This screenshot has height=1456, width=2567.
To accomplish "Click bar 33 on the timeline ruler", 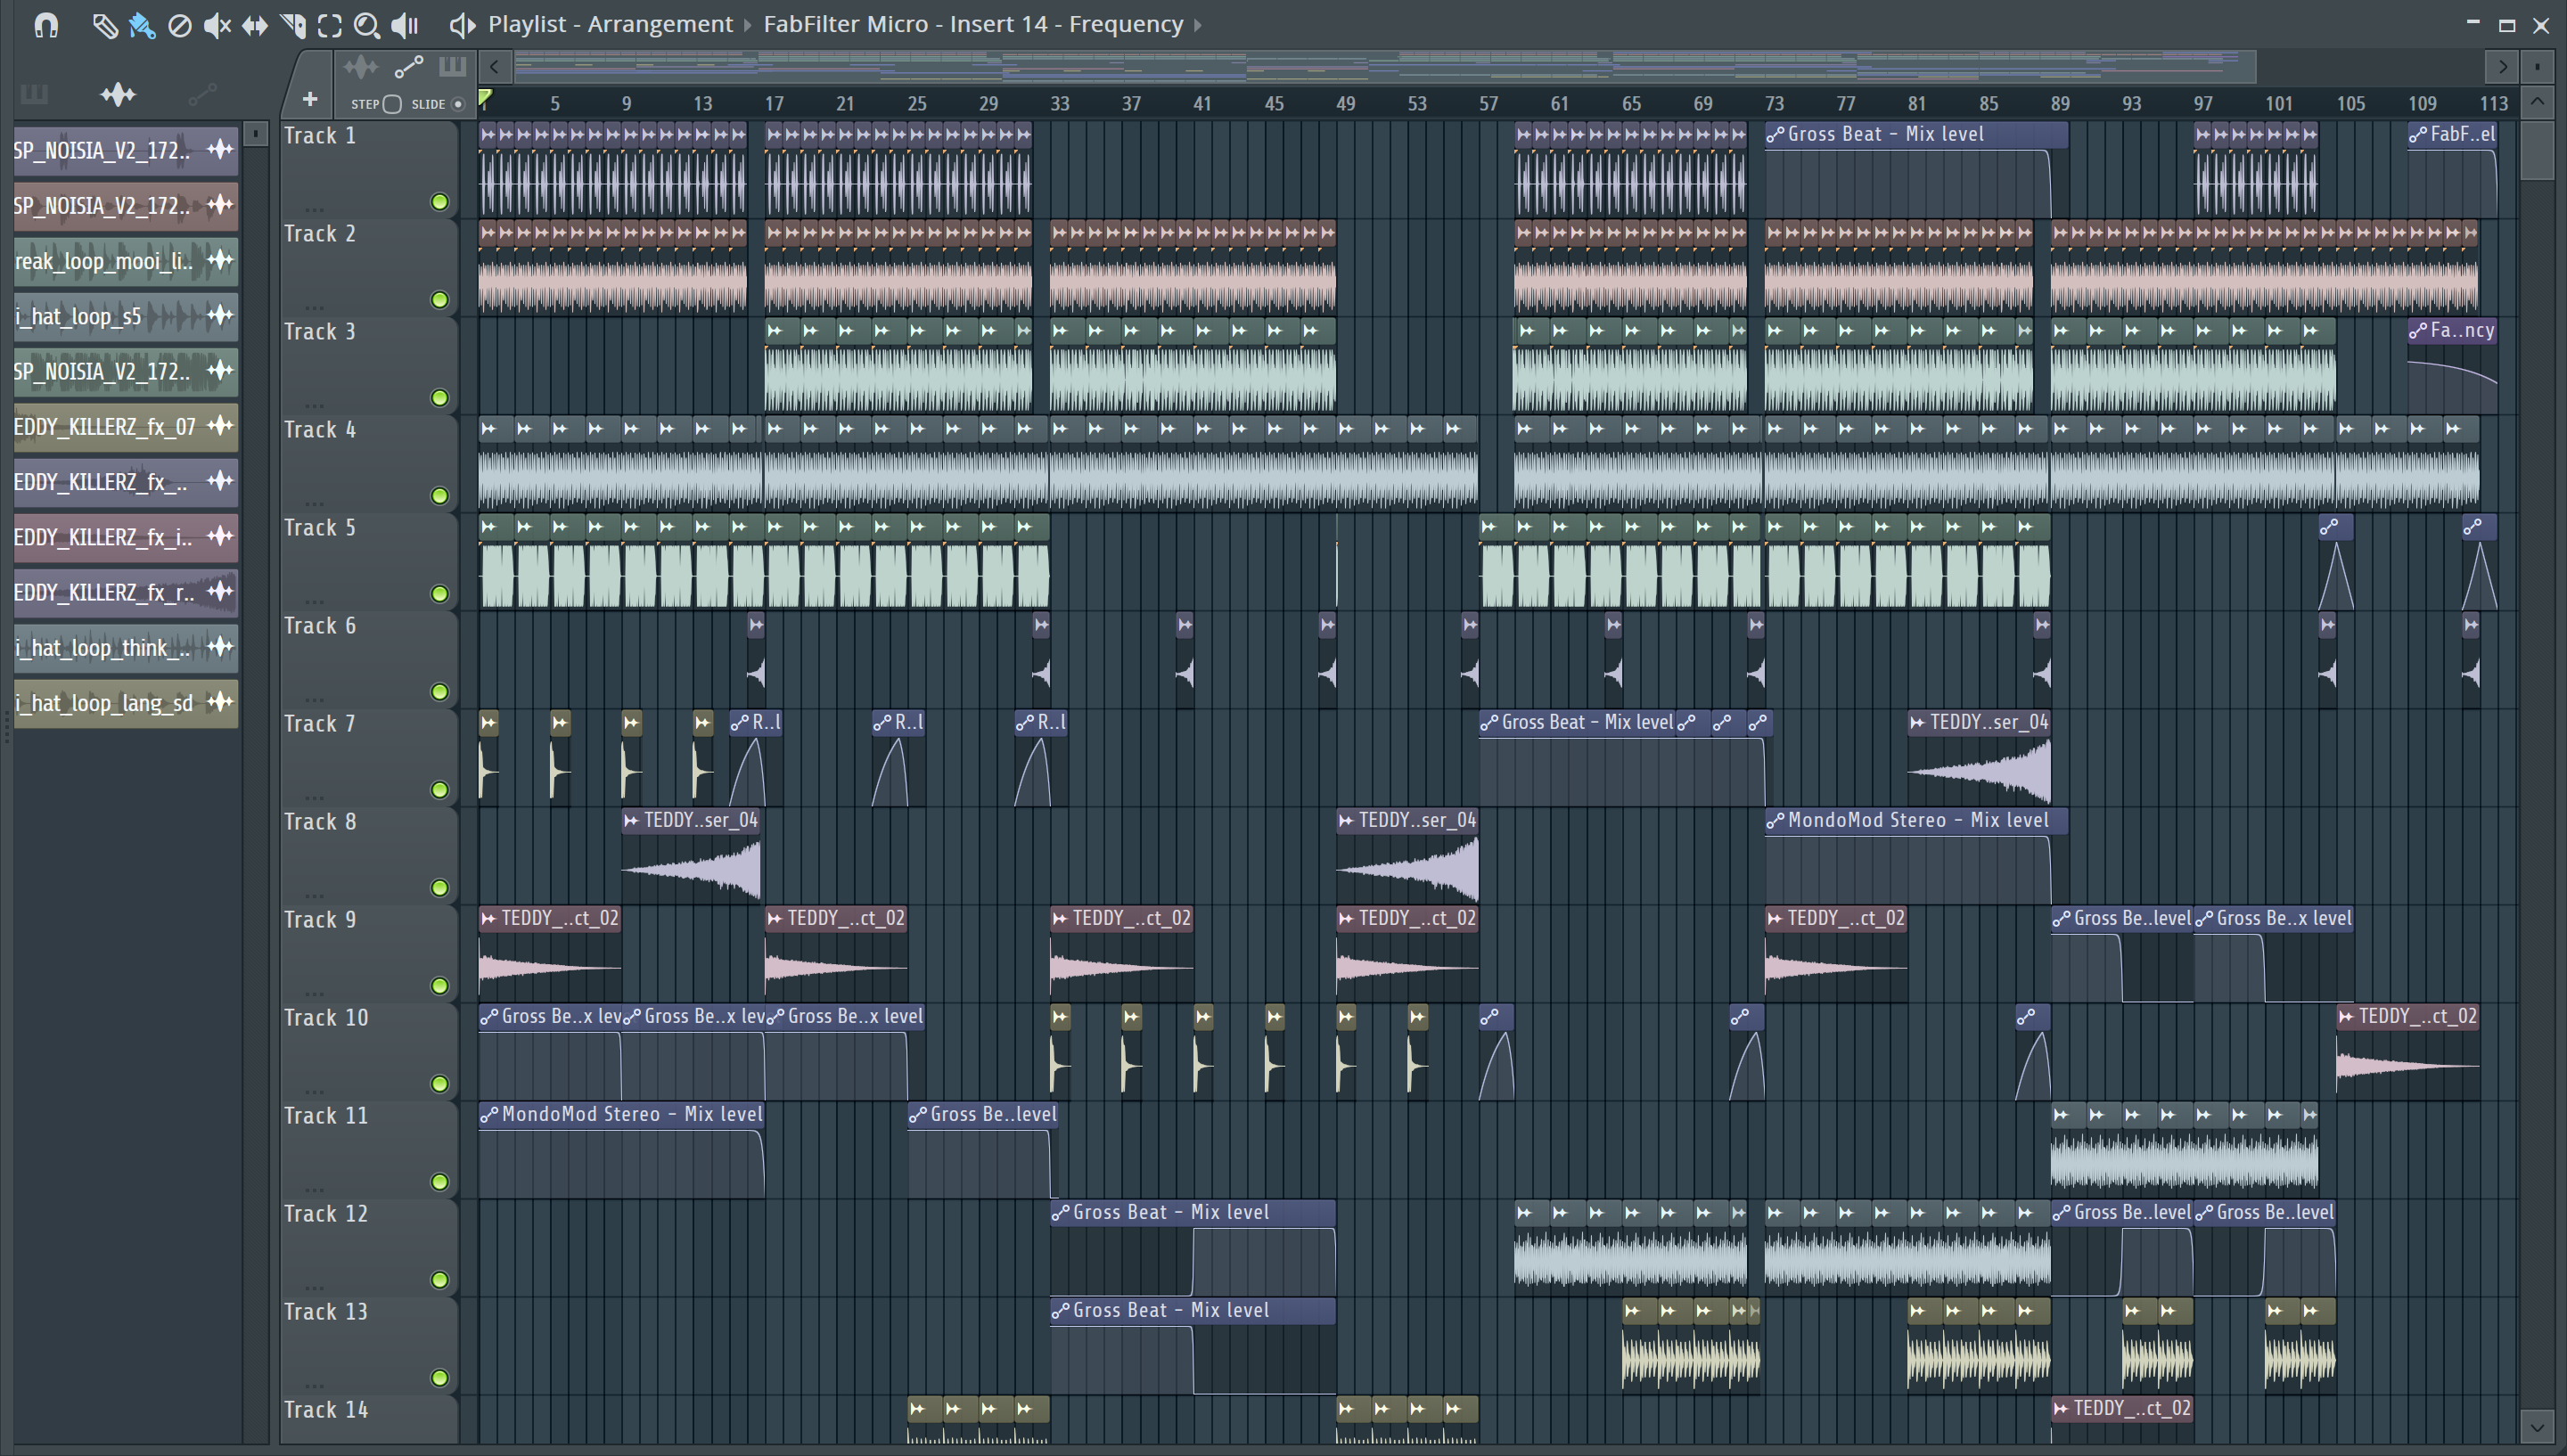I will point(1060,104).
